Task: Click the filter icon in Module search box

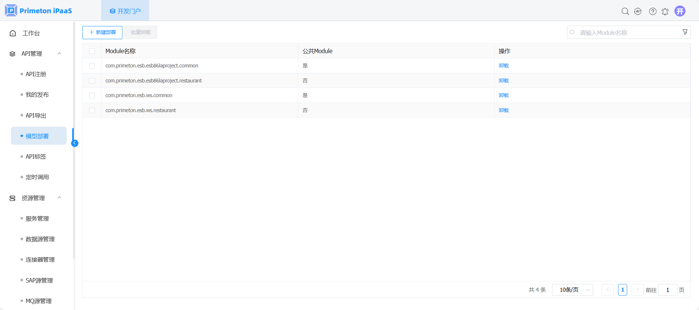Action: 685,32
